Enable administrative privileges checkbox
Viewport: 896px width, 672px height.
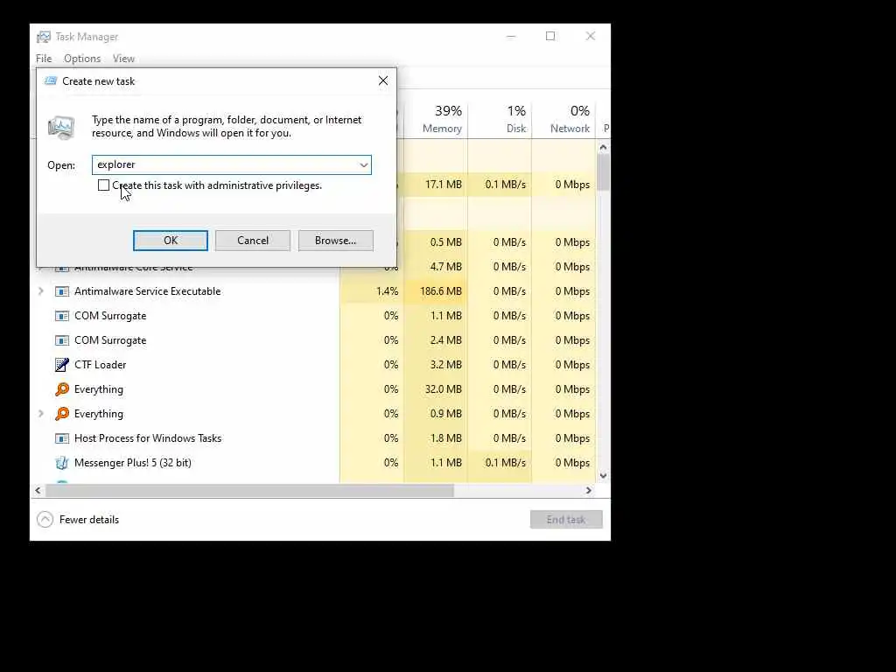[103, 185]
